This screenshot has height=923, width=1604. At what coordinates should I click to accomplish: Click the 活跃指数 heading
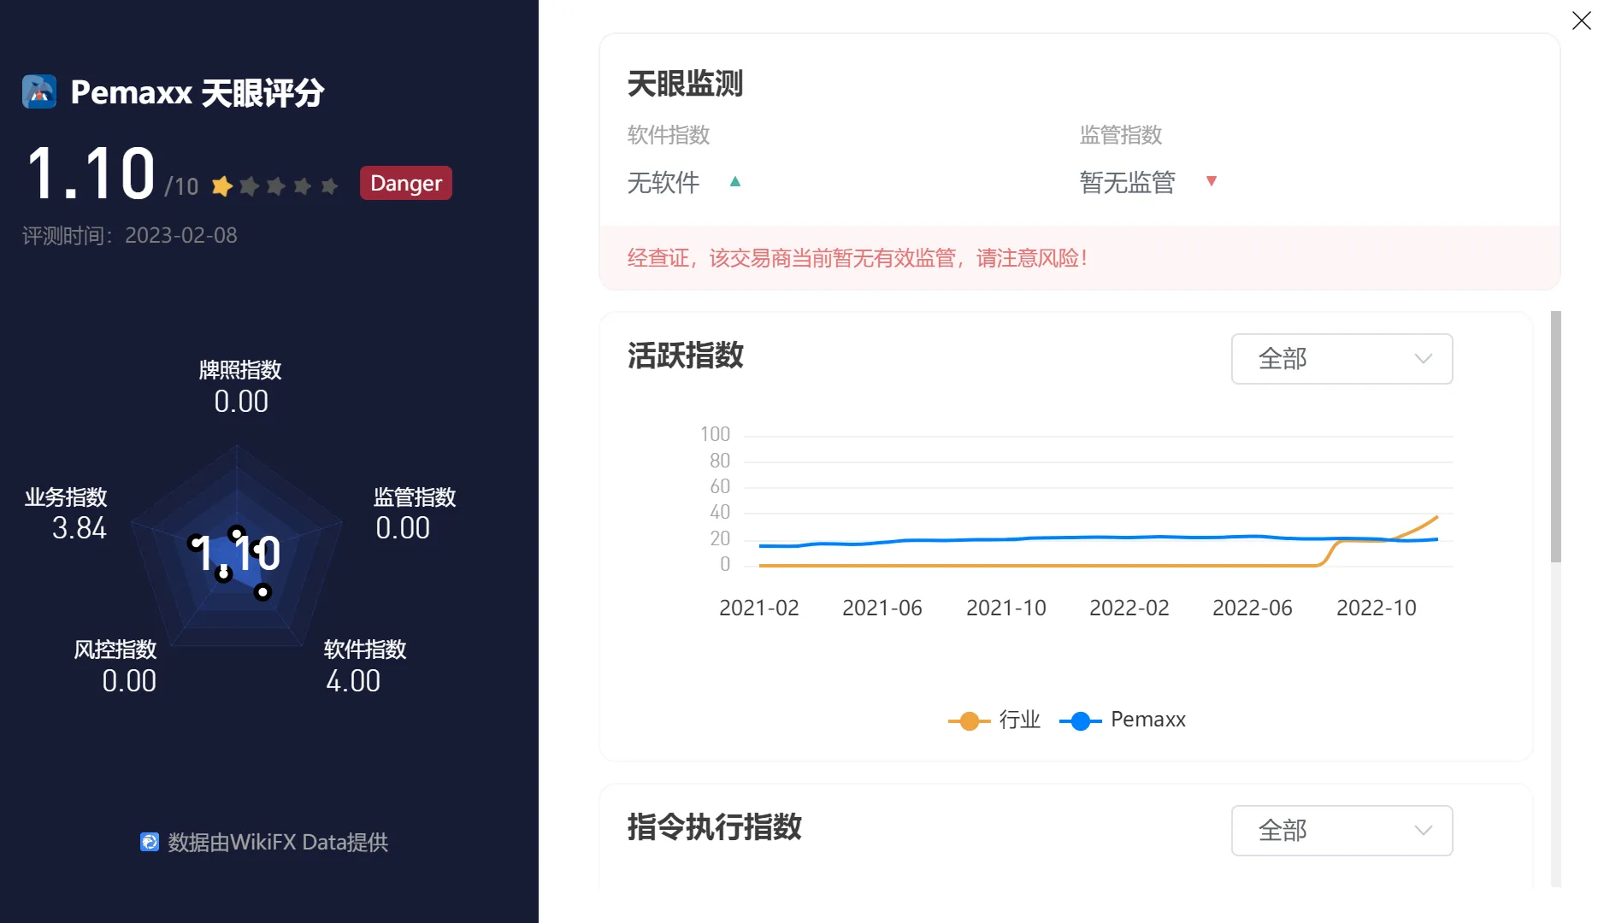(685, 356)
